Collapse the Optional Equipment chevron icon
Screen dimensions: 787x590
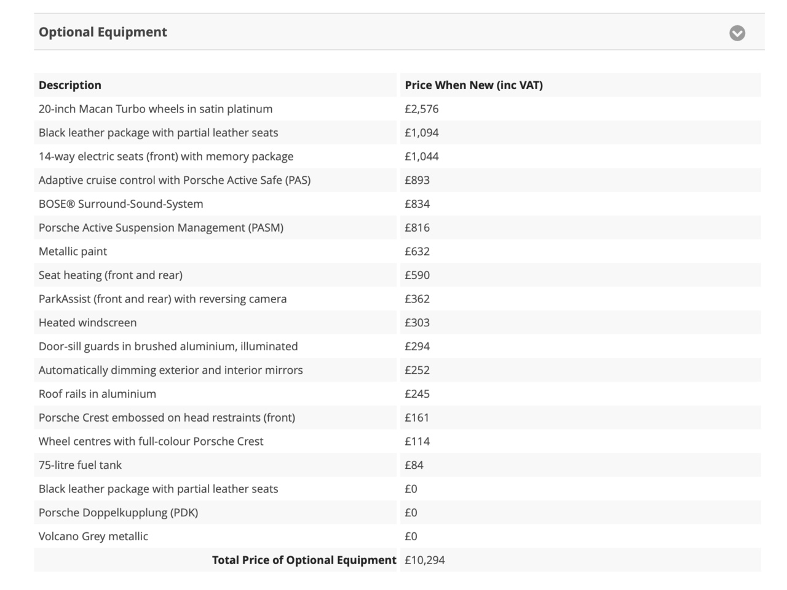pos(737,33)
